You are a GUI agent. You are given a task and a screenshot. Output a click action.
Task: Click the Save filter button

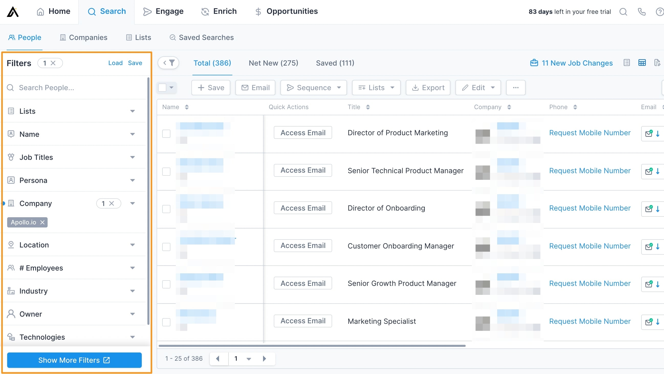(135, 63)
